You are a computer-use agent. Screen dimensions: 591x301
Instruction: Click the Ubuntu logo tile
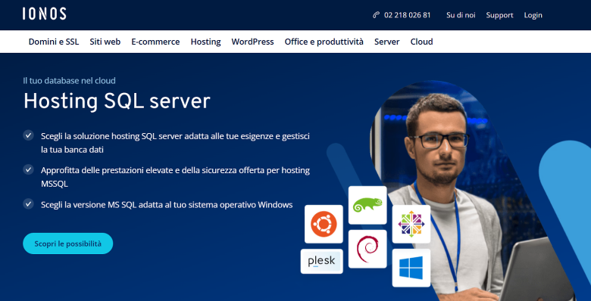click(x=324, y=224)
